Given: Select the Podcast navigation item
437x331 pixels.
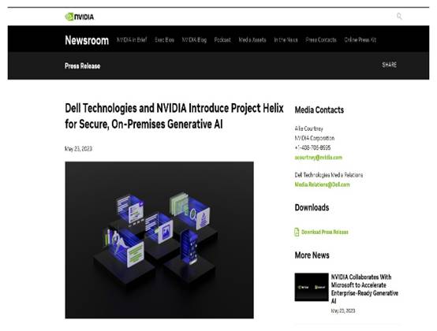Looking at the screenshot, I should pos(222,40).
